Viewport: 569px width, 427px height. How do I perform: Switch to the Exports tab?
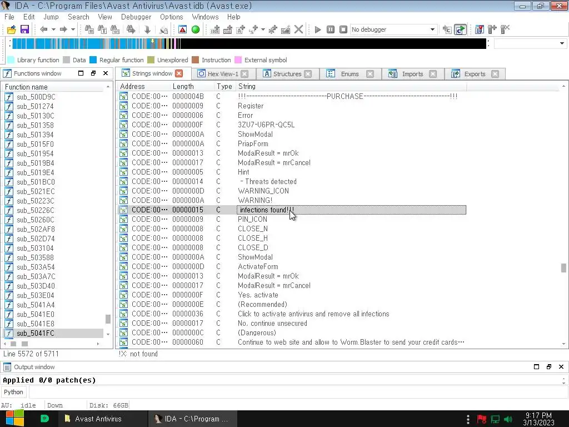475,74
